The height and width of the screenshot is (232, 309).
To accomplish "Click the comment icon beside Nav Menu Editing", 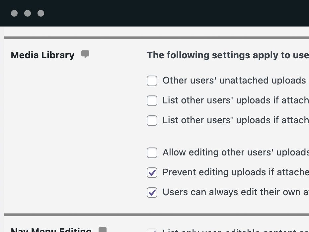I will click(x=103, y=230).
